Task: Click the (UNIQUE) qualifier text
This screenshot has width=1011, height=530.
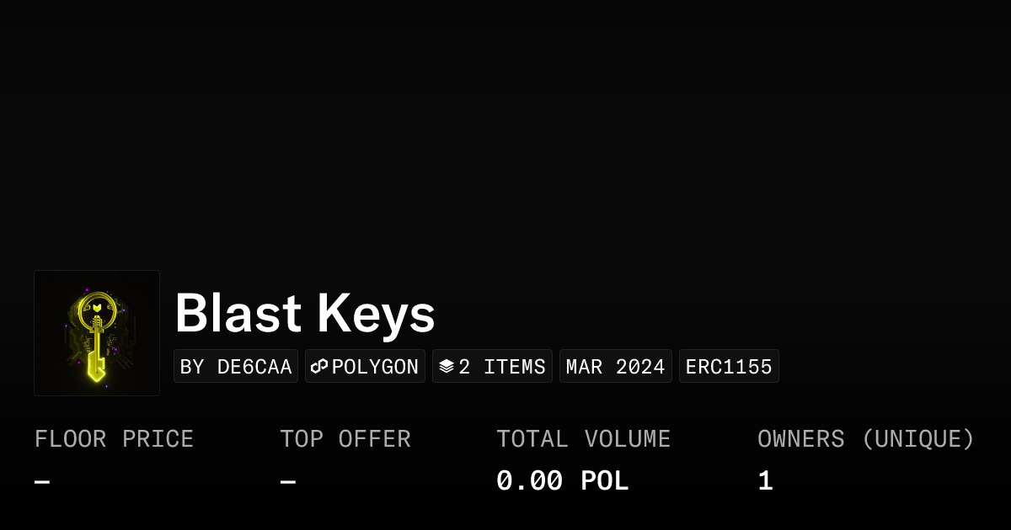Action: click(917, 439)
